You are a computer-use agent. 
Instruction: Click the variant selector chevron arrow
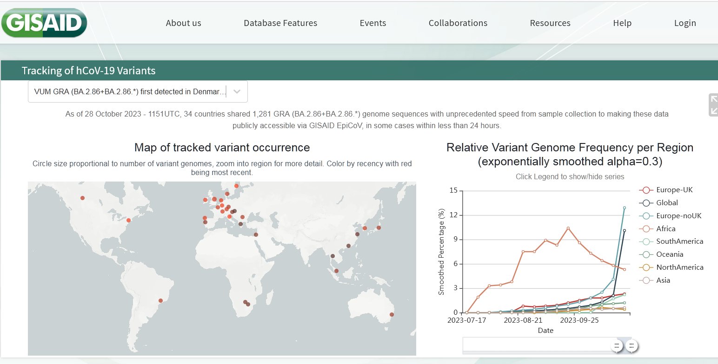pos(237,92)
